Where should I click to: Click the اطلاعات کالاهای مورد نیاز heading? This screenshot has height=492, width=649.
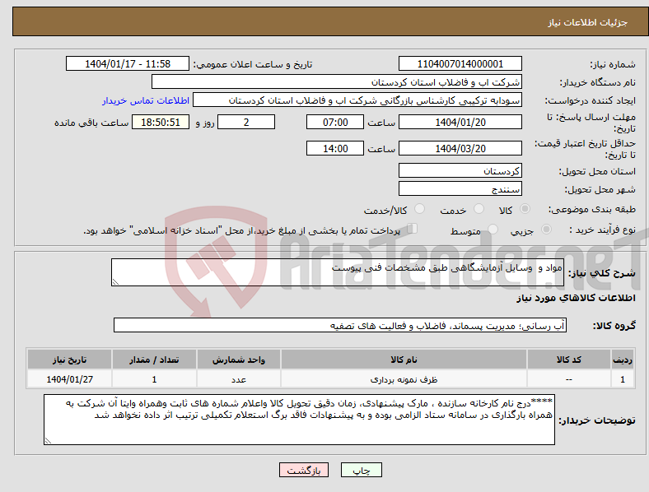[x=576, y=298]
